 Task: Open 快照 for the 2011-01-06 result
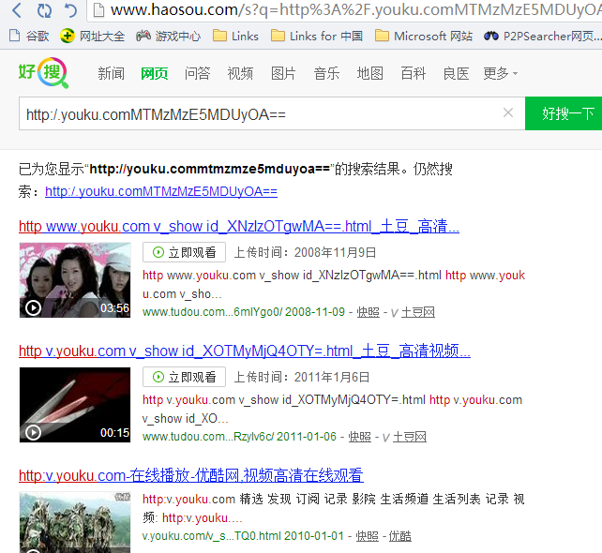coord(360,437)
